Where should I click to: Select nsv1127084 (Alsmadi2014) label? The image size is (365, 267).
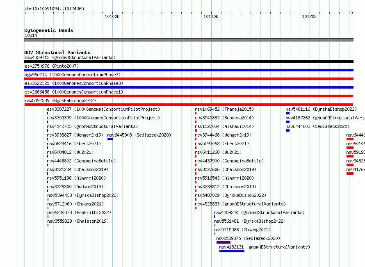(x=224, y=126)
